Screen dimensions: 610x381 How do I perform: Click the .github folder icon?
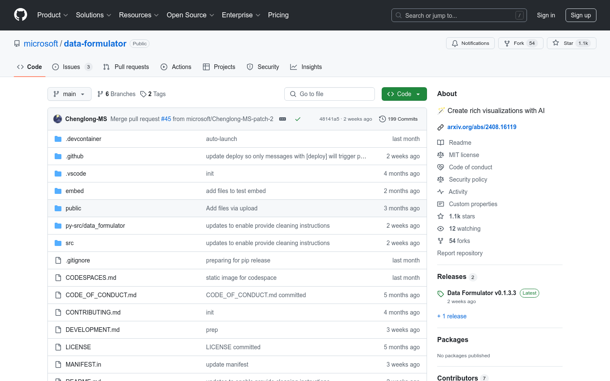[58, 156]
